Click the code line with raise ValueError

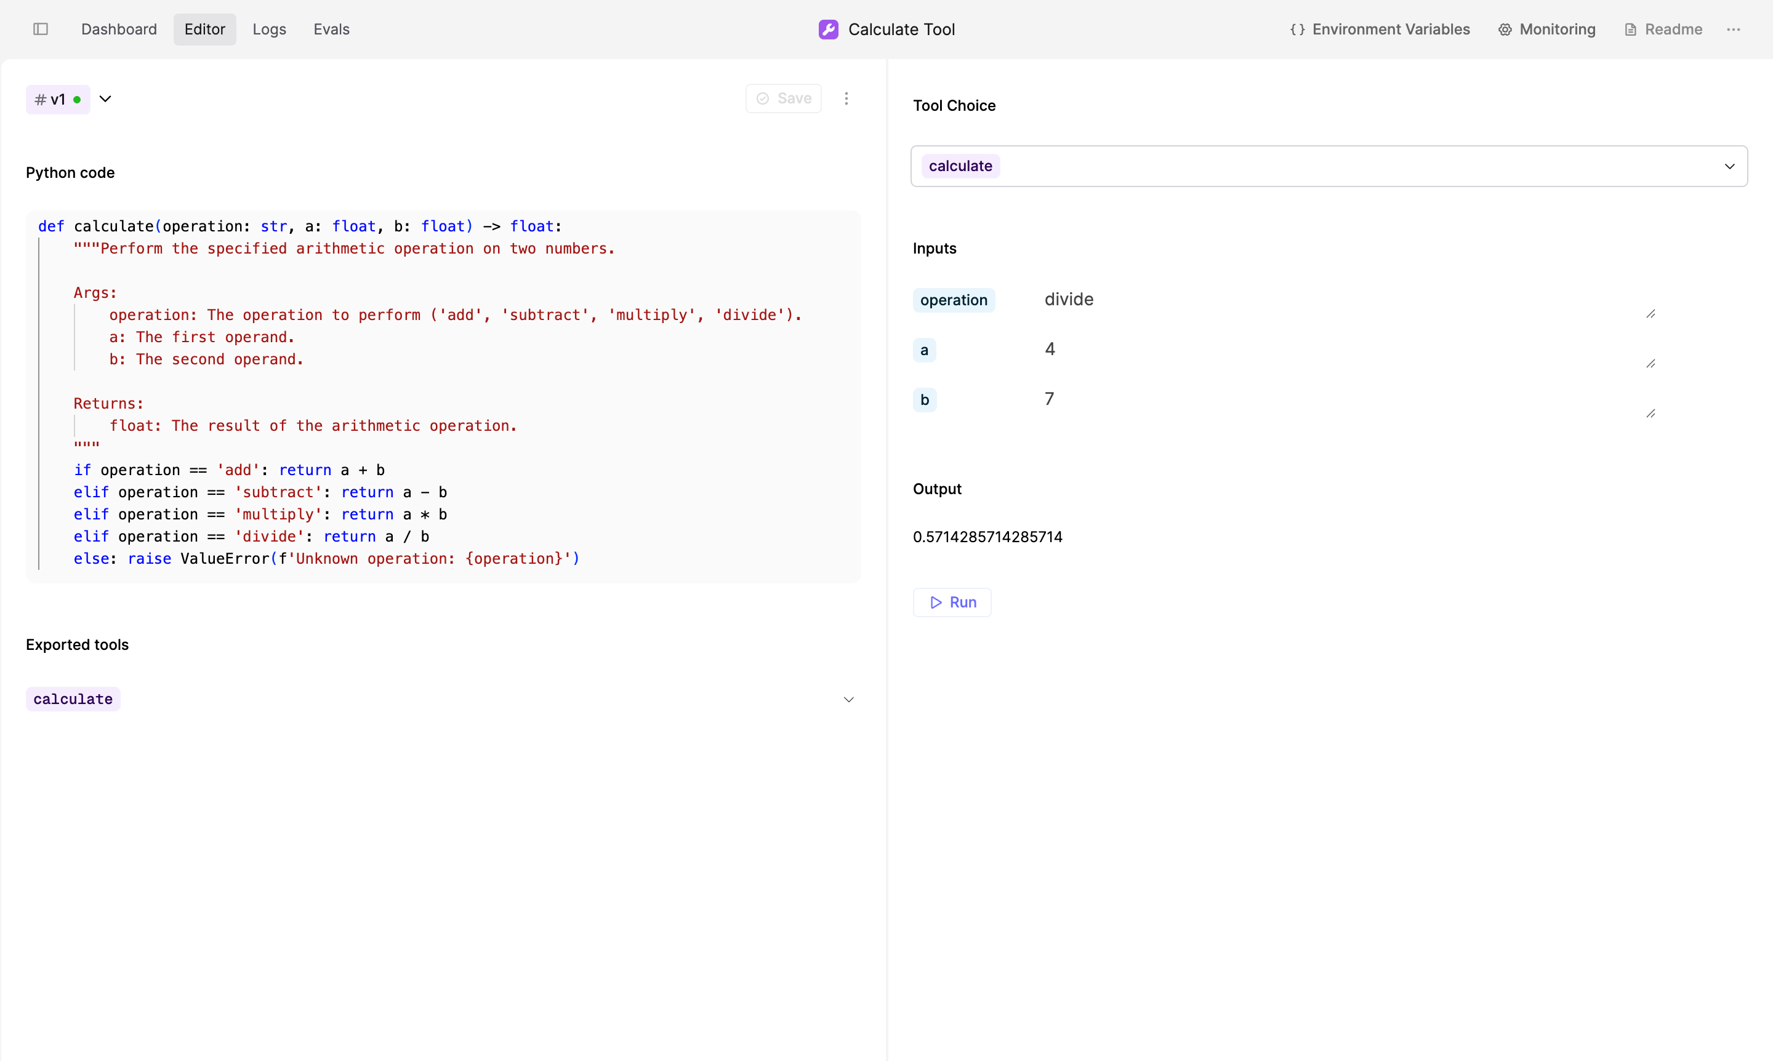coord(326,559)
